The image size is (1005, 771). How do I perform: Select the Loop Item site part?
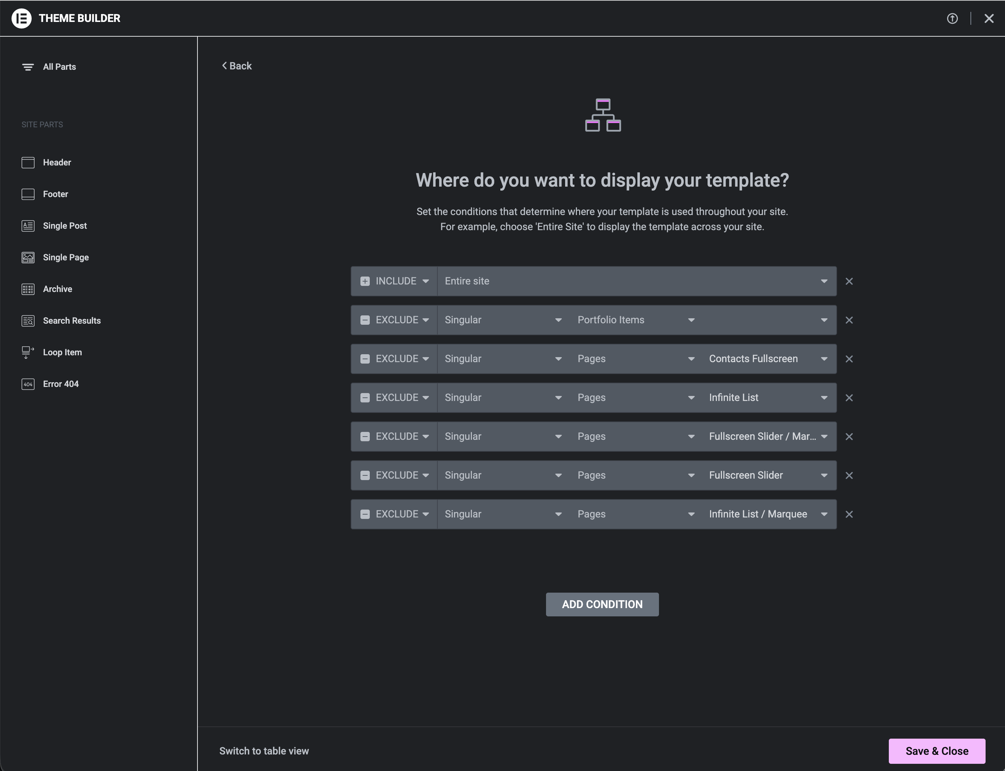62,352
